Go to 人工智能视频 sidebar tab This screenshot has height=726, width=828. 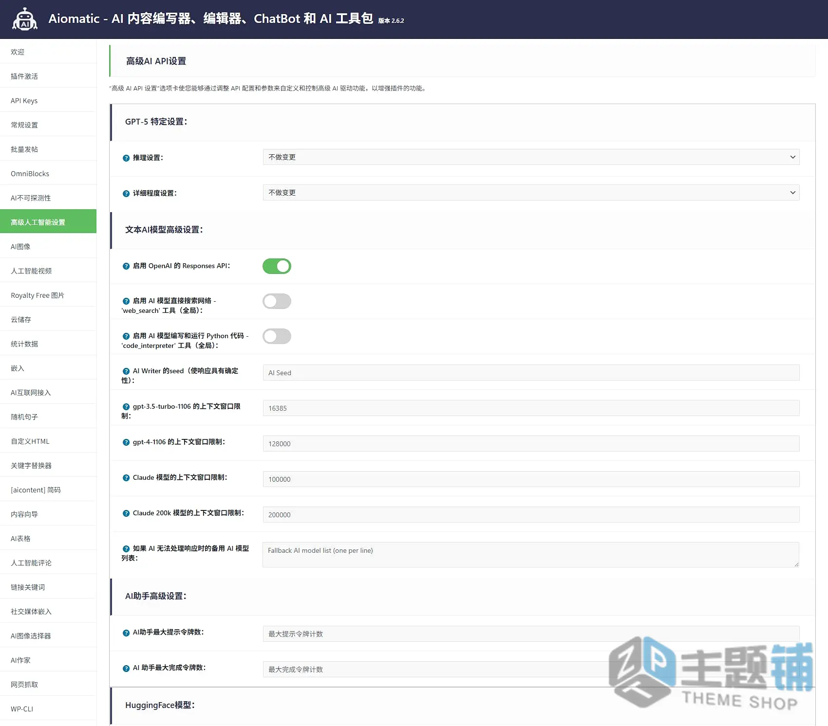click(48, 271)
